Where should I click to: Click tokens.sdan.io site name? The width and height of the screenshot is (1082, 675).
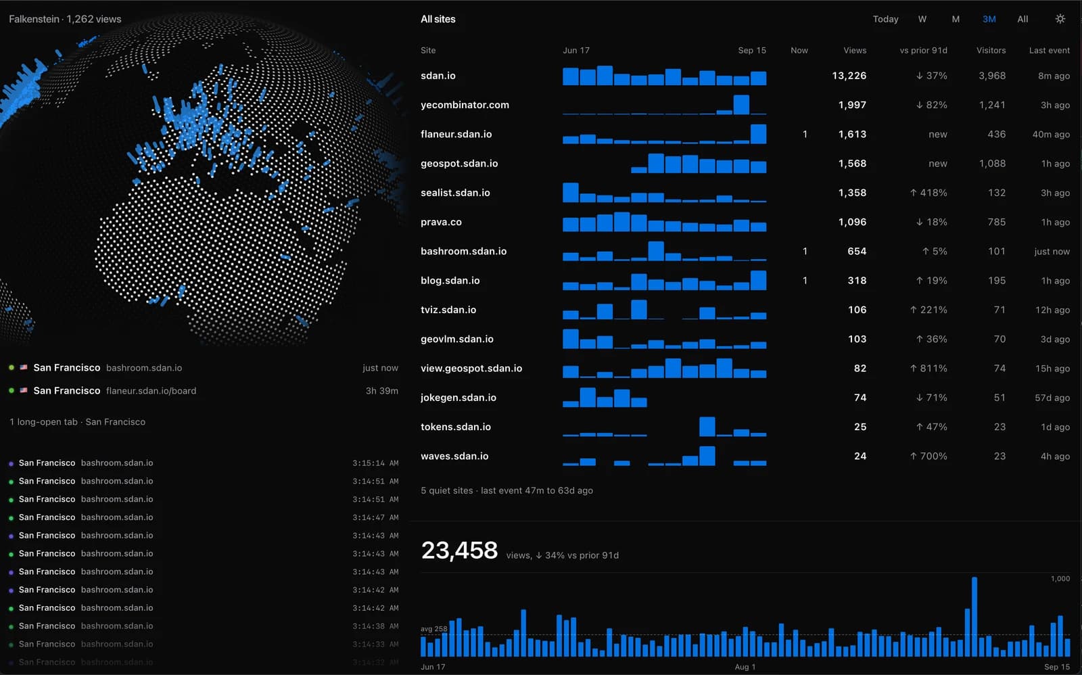pos(455,427)
